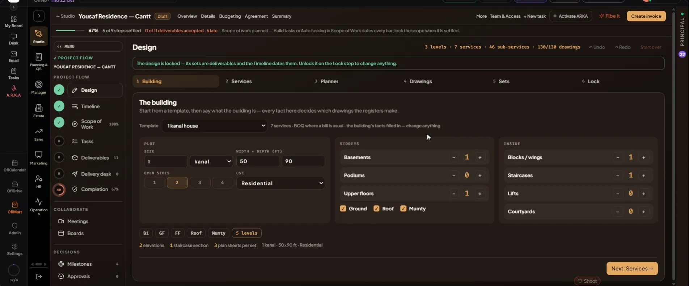
Task: Collapse the project flow MENU
Action: point(88,46)
